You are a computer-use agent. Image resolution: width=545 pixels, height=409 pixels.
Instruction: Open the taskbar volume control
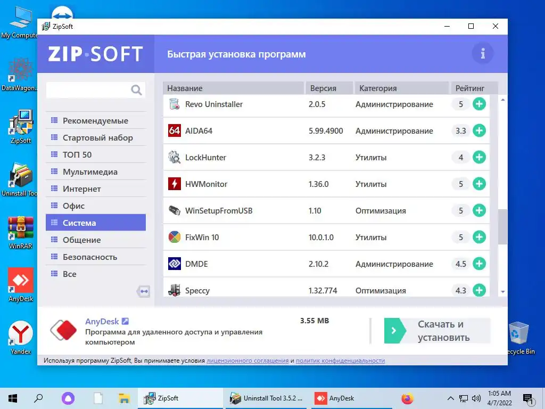476,398
